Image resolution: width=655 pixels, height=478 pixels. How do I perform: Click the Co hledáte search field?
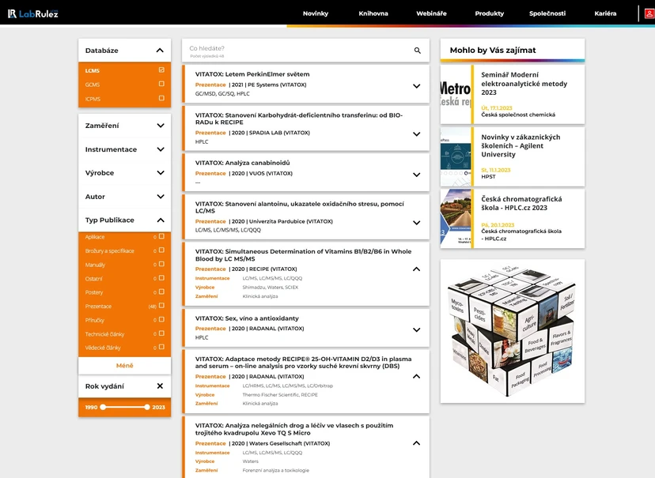tap(297, 49)
